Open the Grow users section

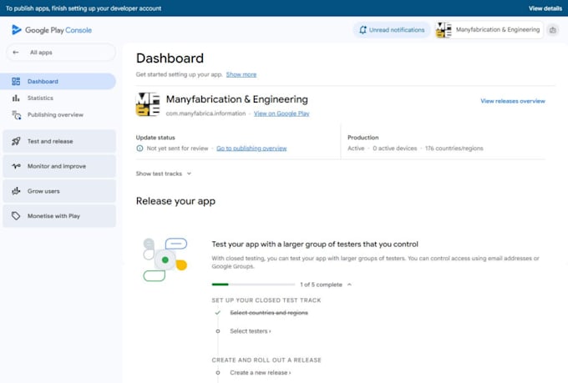tap(59, 191)
